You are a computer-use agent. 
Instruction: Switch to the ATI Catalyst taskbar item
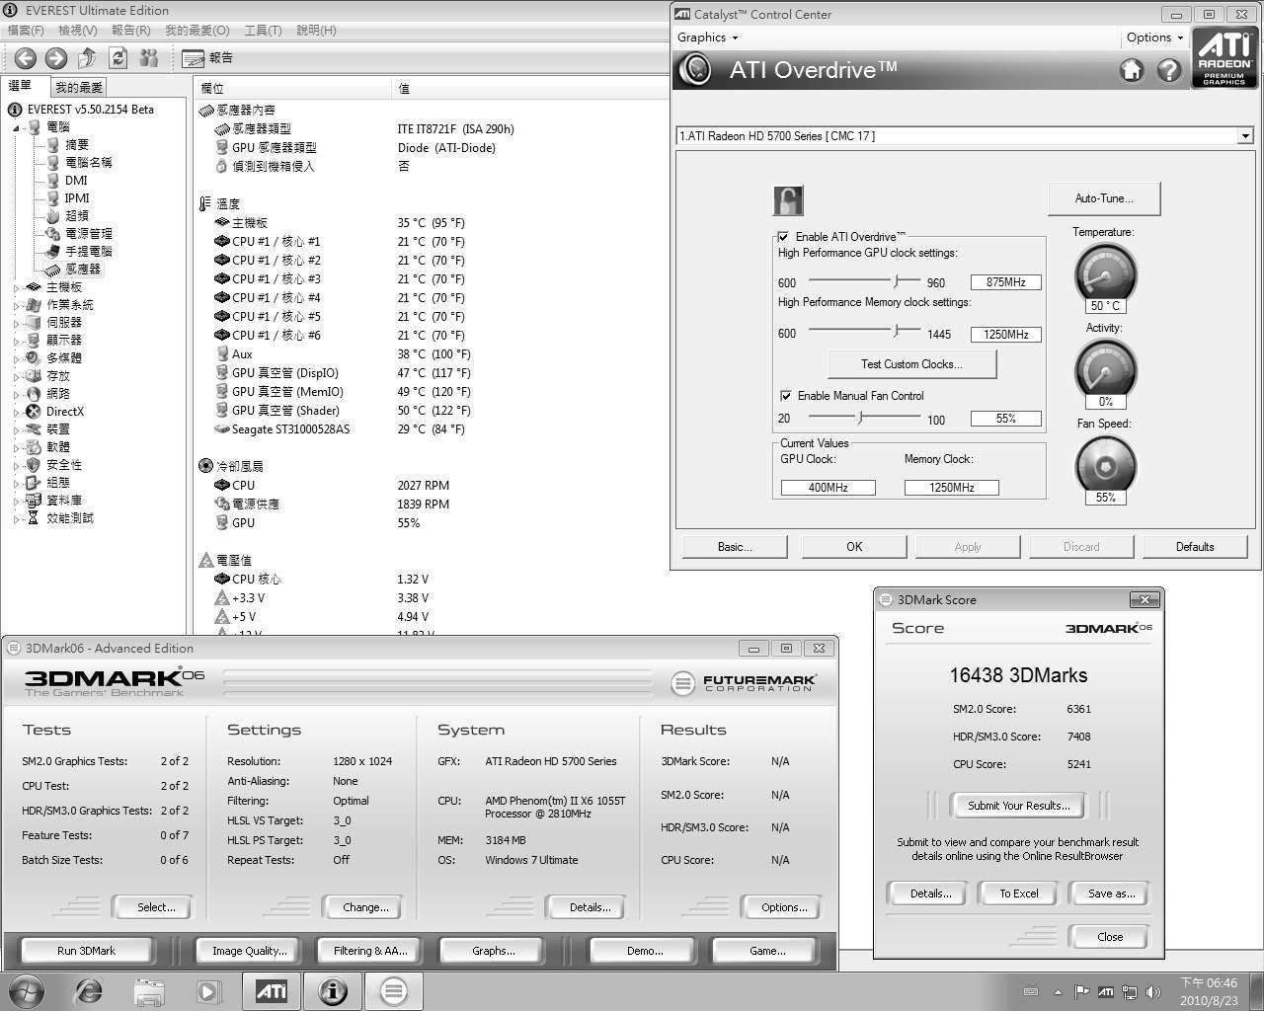coord(272,991)
